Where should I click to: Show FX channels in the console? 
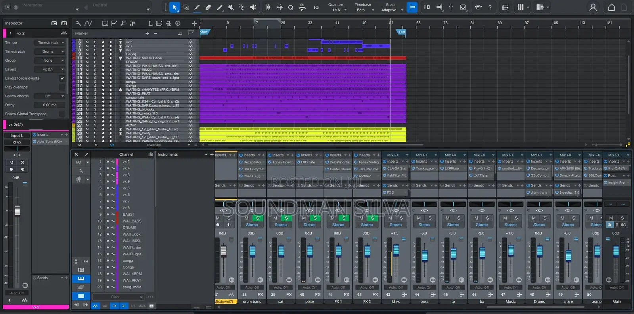[x=114, y=306]
